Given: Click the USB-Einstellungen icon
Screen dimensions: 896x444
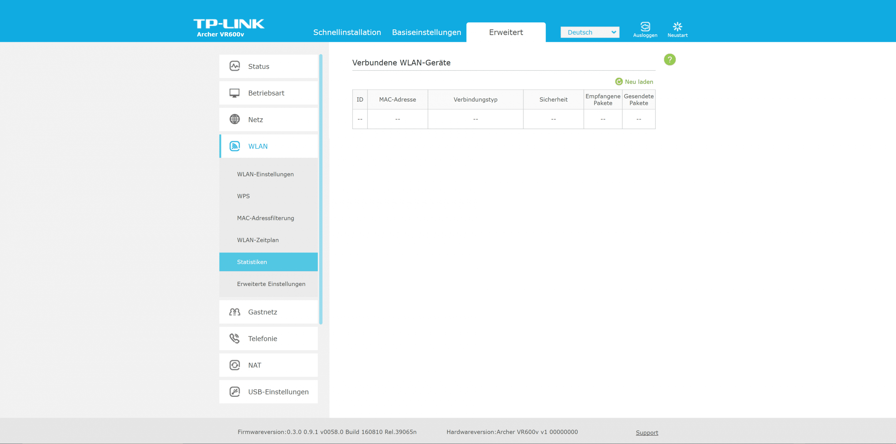Looking at the screenshot, I should tap(235, 391).
